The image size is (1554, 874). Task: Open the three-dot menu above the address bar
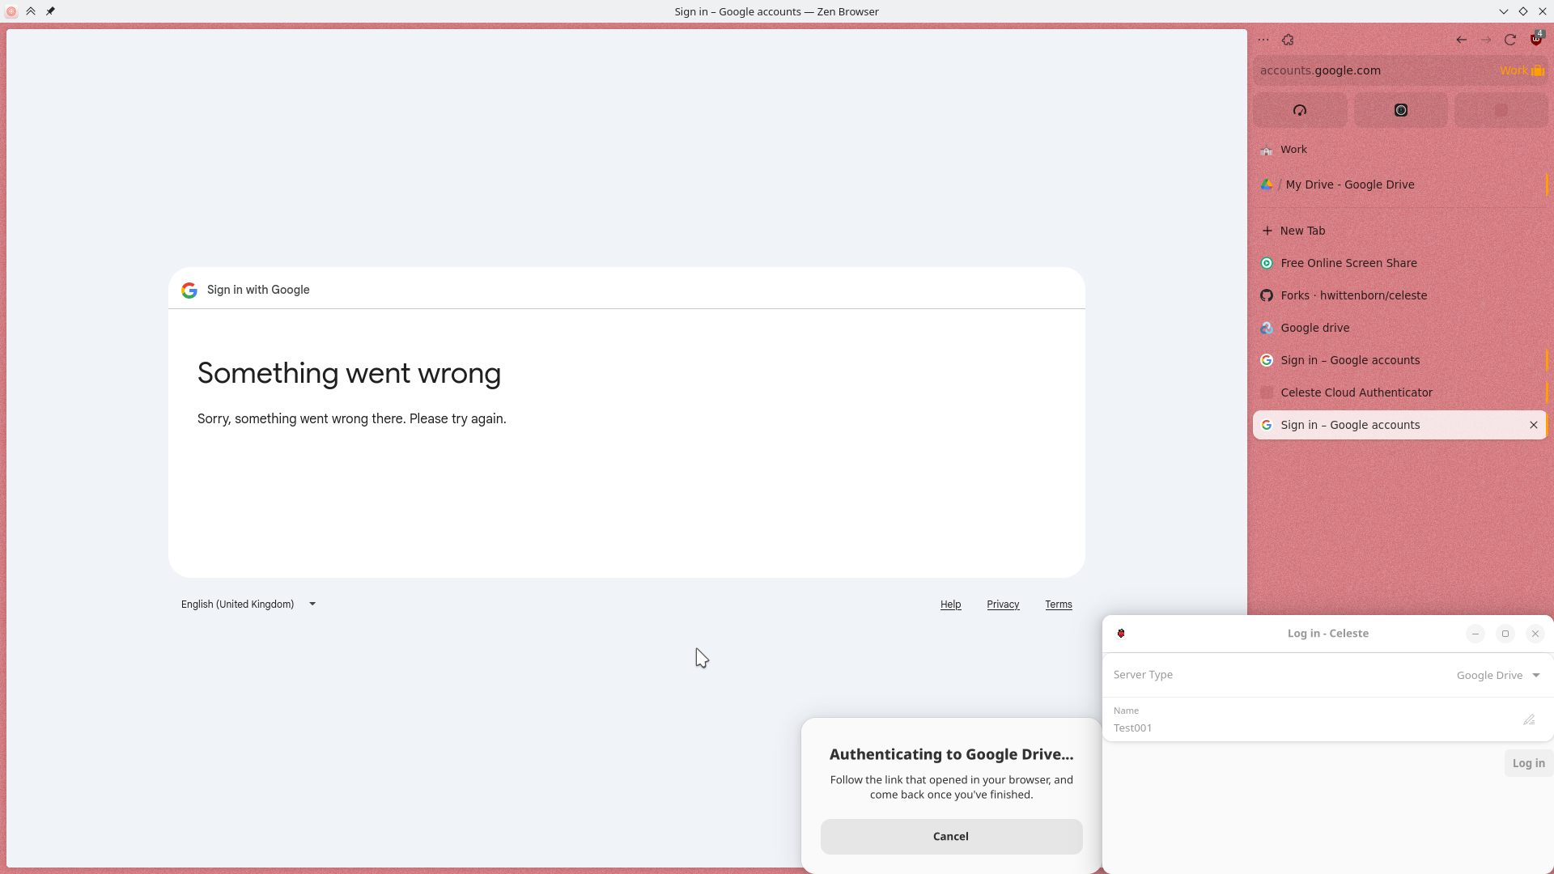1263,39
